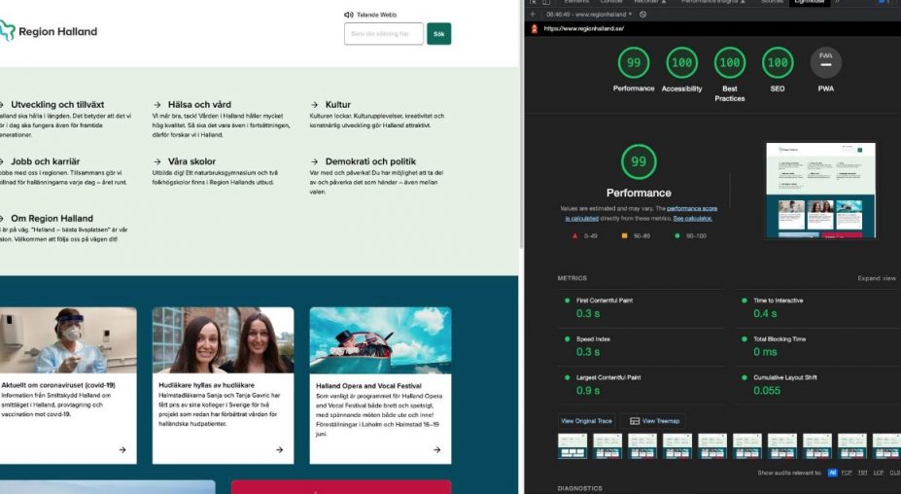Open the See calculator link
Viewport: 901px width, 494px height.
[688, 218]
